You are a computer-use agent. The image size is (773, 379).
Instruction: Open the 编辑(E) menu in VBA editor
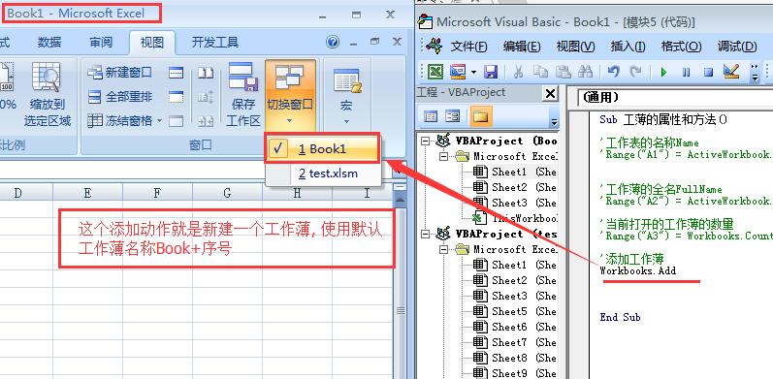522,47
